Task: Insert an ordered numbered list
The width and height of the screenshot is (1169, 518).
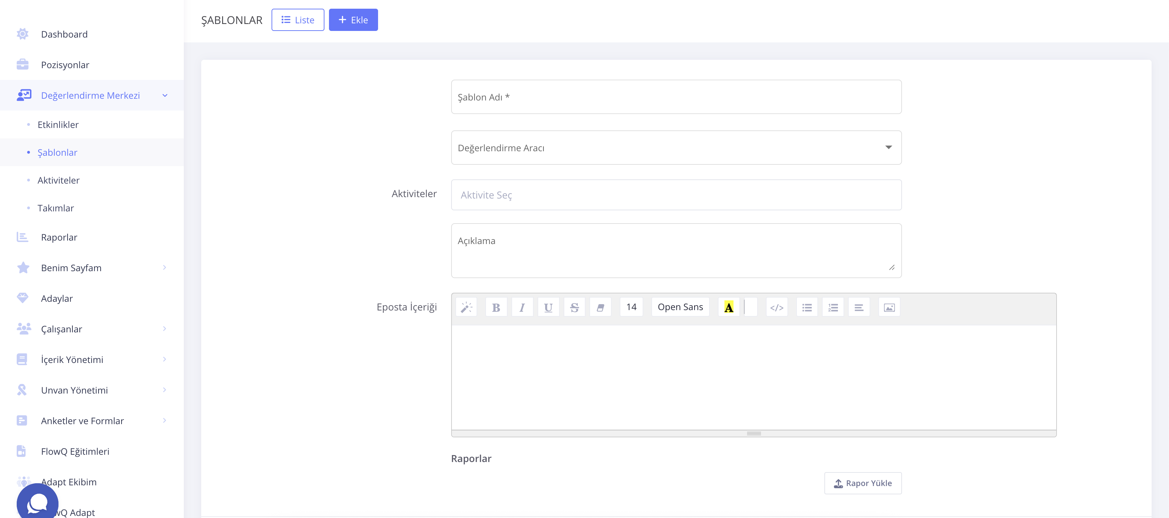Action: click(833, 307)
